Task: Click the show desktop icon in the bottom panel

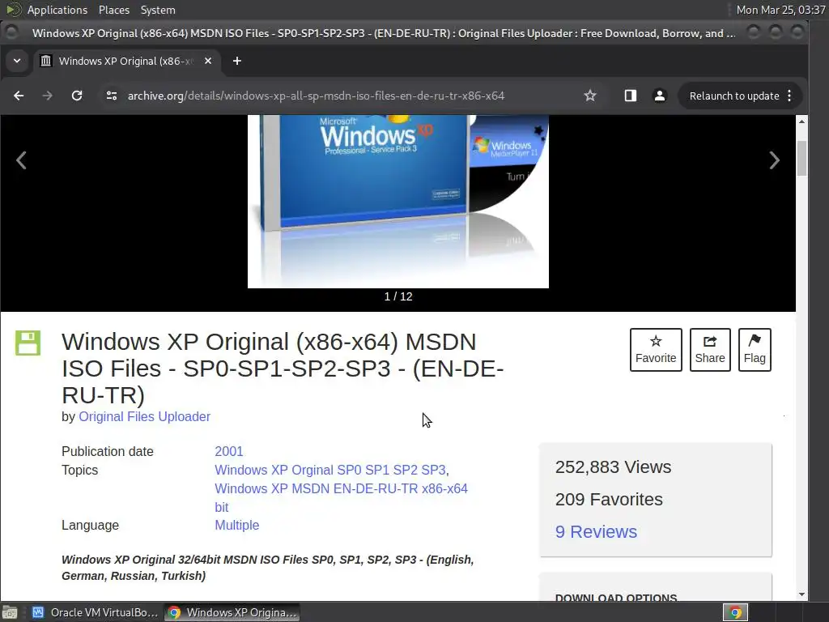Action: 10,612
